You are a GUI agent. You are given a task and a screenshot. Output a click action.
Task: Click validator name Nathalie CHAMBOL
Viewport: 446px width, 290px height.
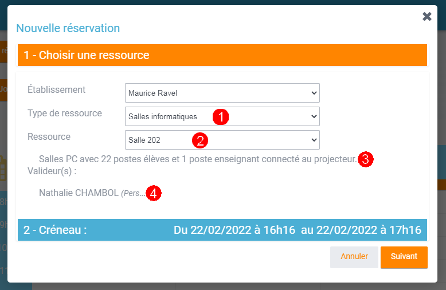coord(78,193)
